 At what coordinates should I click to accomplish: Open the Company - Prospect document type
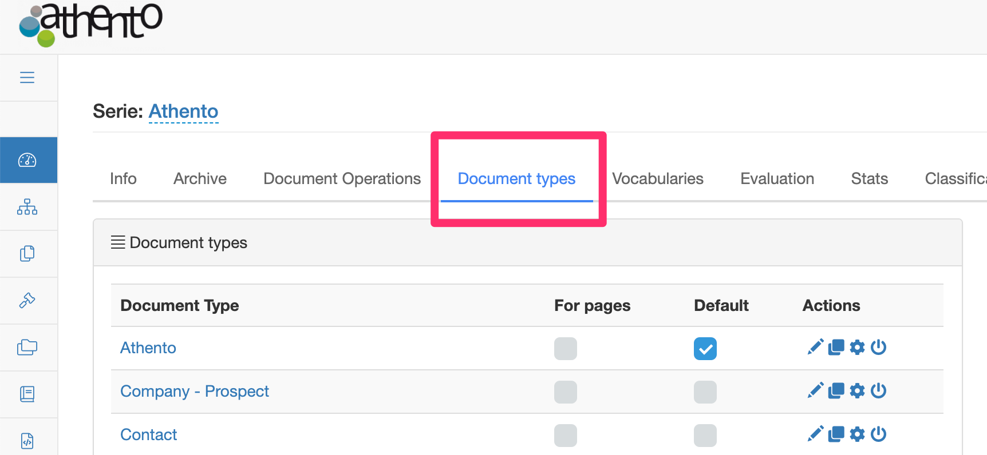coord(195,391)
